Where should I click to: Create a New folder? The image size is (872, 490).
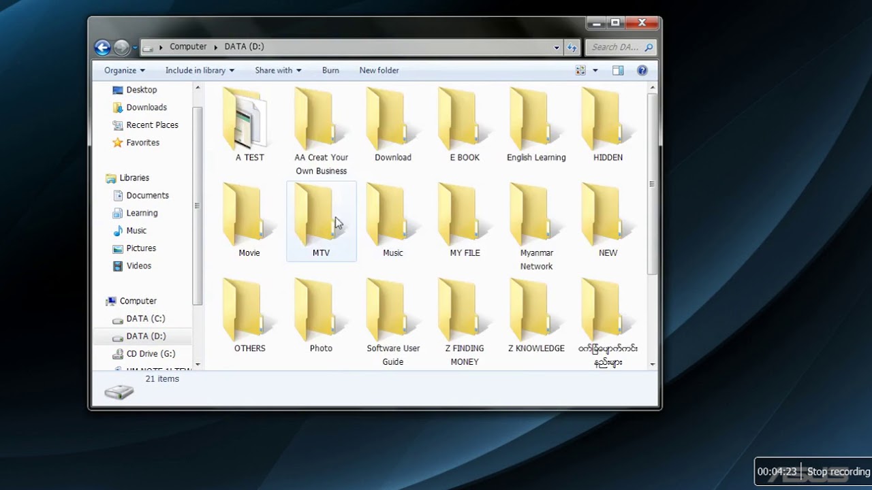(379, 70)
